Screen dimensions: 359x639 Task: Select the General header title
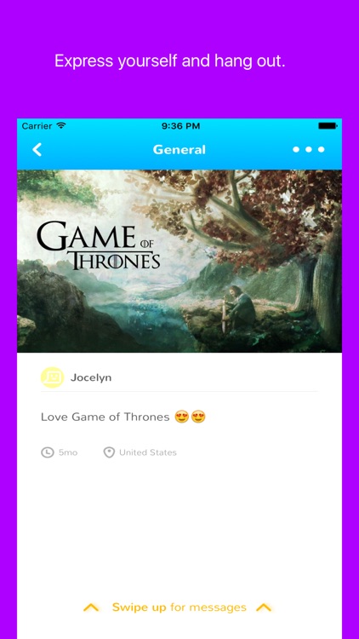(179, 150)
